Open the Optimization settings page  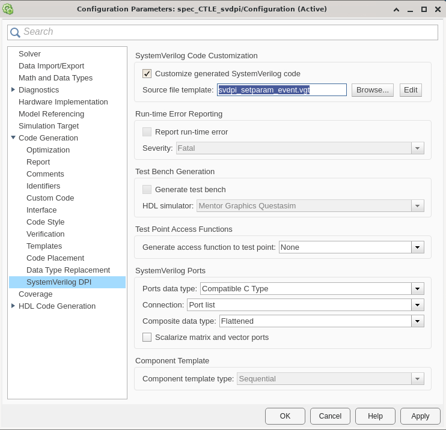[48, 150]
